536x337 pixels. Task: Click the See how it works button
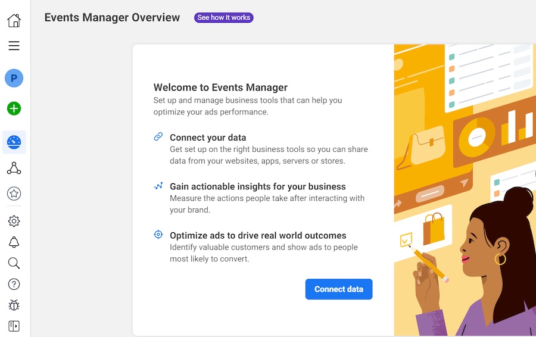coord(223,18)
